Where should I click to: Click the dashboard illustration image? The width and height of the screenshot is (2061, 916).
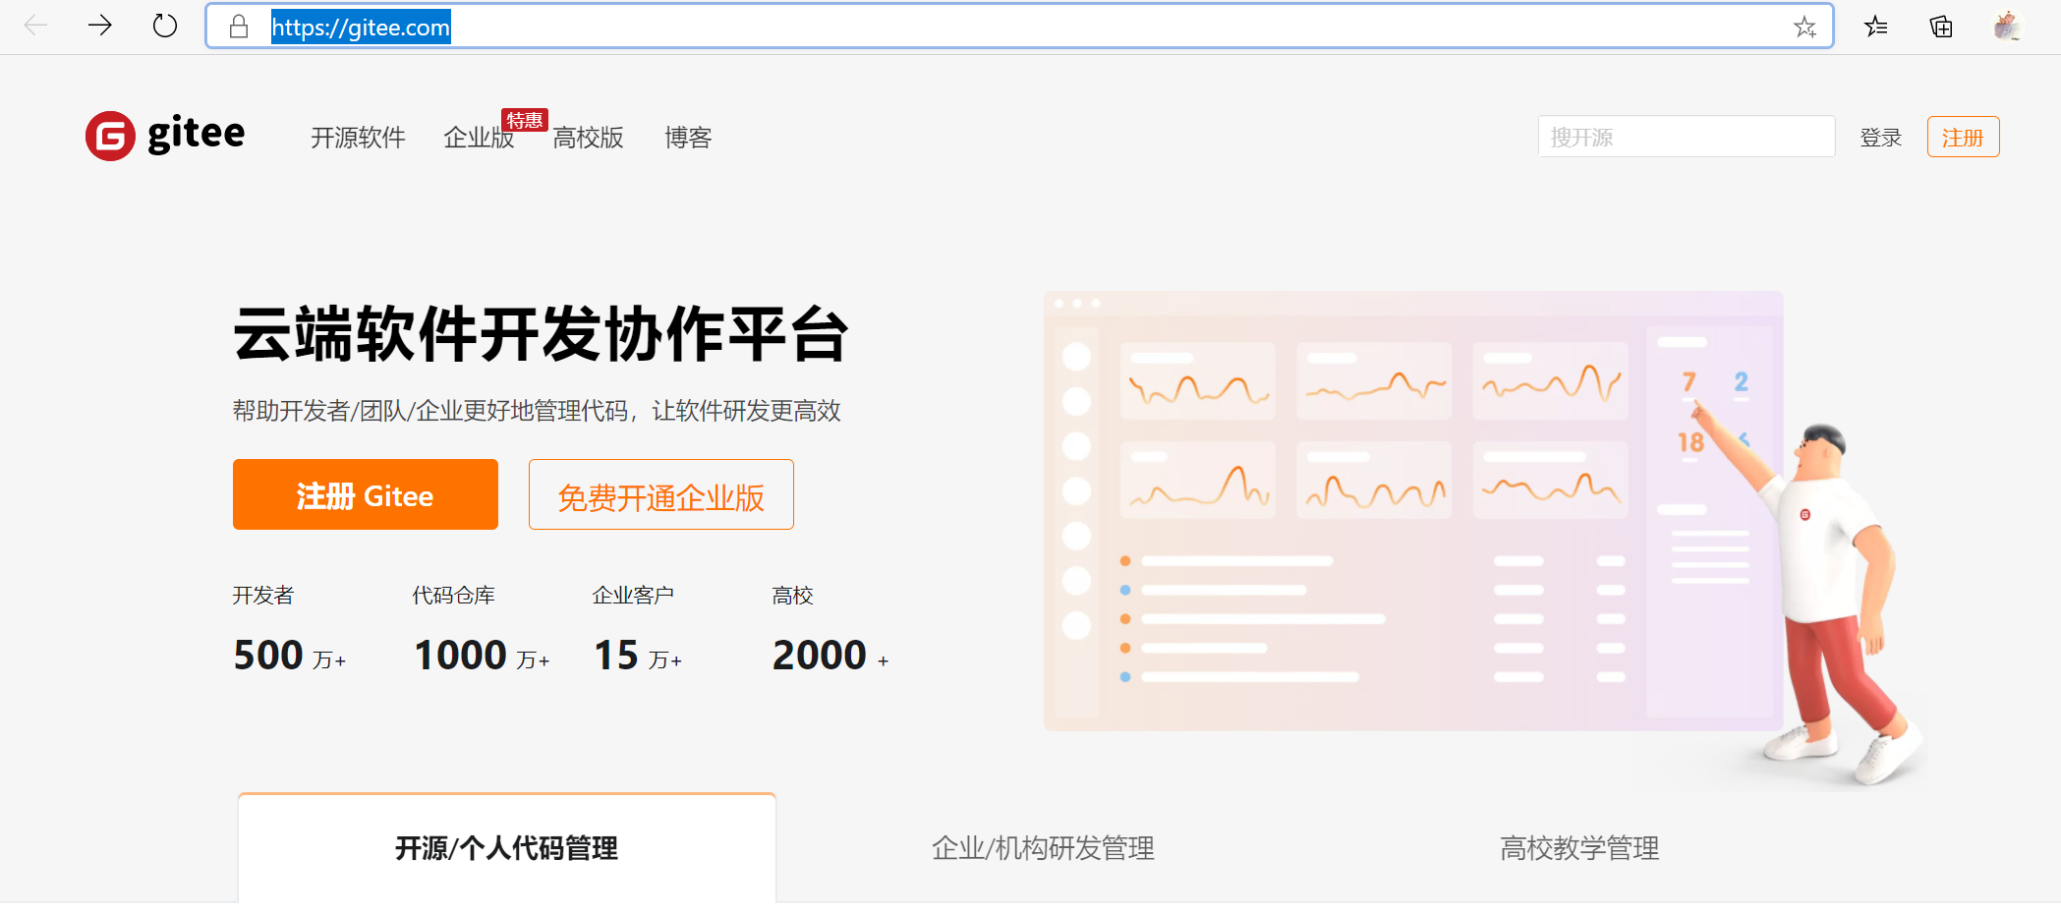(x=1485, y=539)
